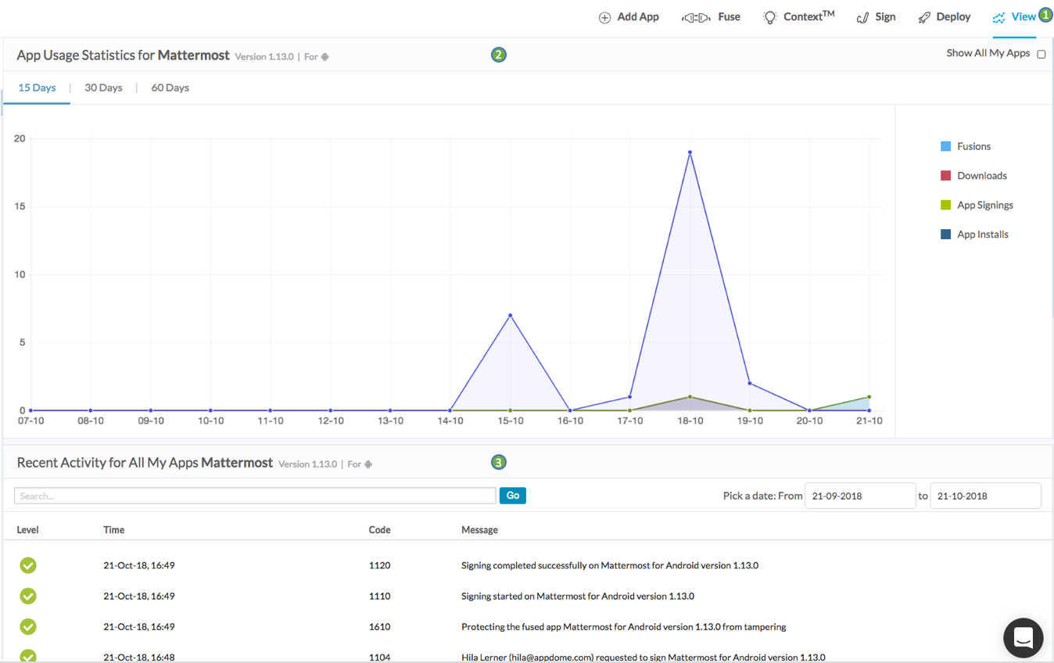
Task: Click success icon for Signing started row
Action: tap(28, 596)
